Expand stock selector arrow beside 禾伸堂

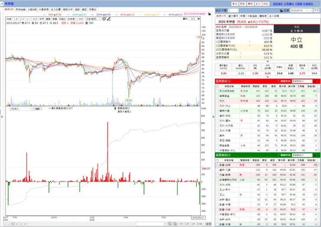click(2, 3)
